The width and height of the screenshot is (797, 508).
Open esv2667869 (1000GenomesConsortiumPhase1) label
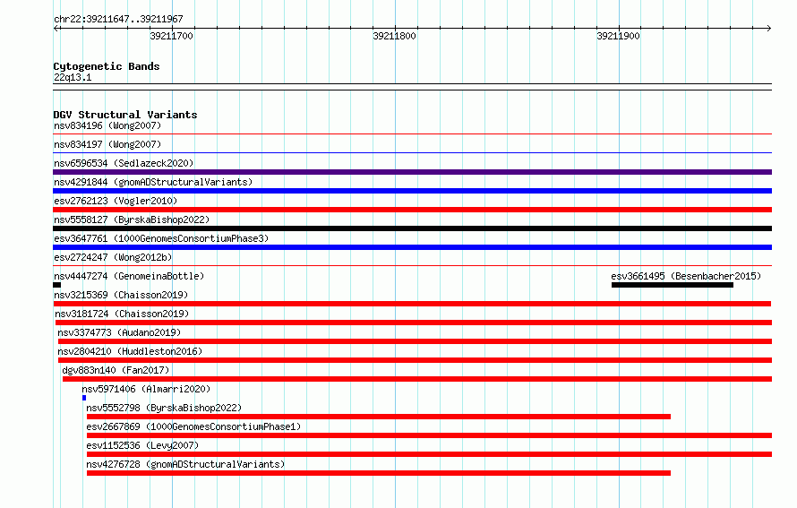pyautogui.click(x=193, y=426)
